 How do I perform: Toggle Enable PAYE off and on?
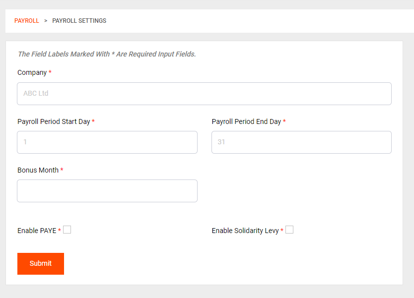pos(67,229)
